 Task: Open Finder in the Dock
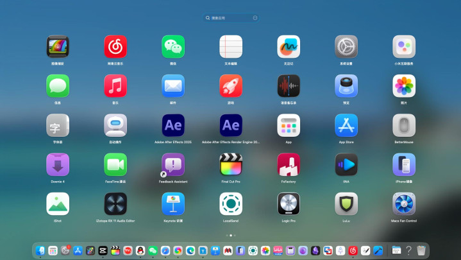pyautogui.click(x=41, y=250)
